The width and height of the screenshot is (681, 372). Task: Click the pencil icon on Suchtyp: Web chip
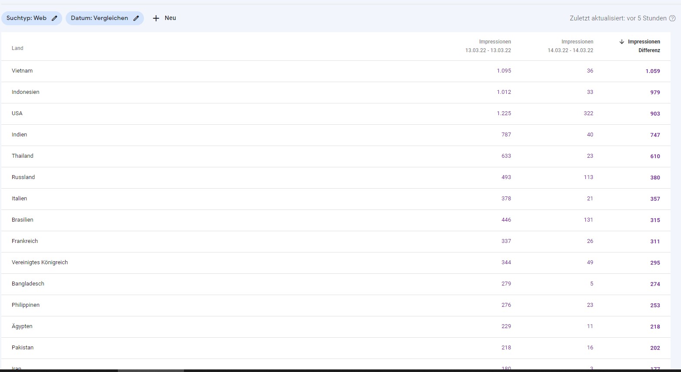click(x=54, y=18)
